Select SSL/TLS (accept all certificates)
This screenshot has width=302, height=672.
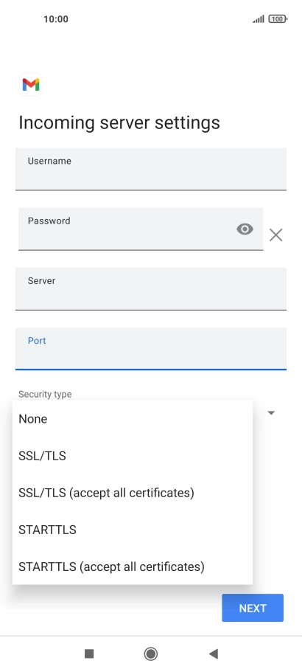(132, 493)
